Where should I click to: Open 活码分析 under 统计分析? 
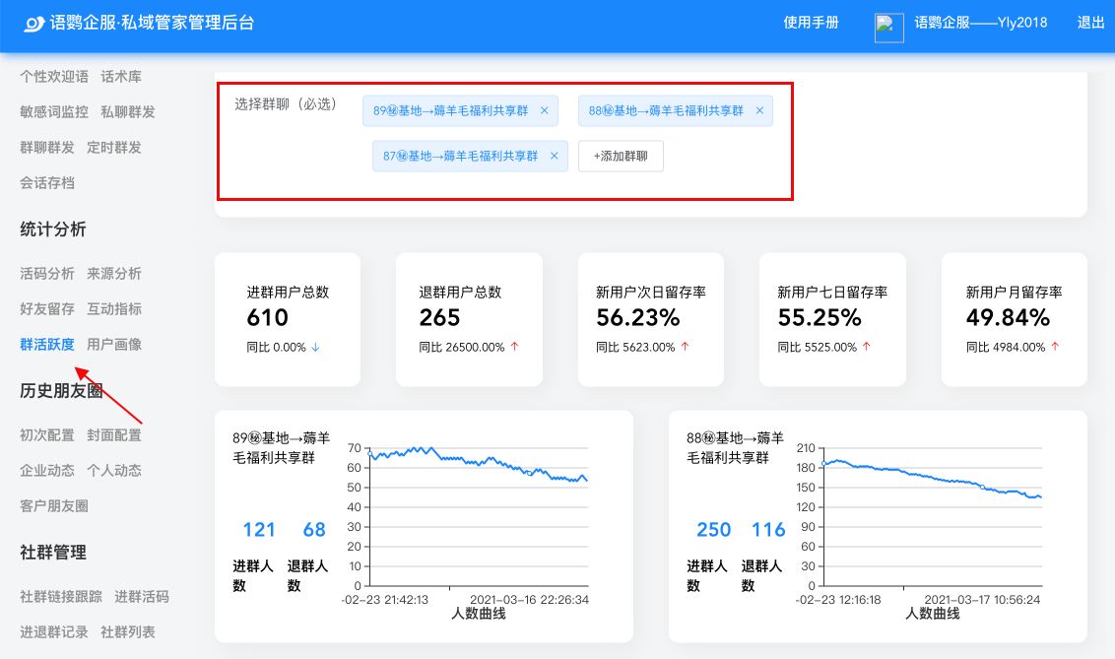(47, 273)
